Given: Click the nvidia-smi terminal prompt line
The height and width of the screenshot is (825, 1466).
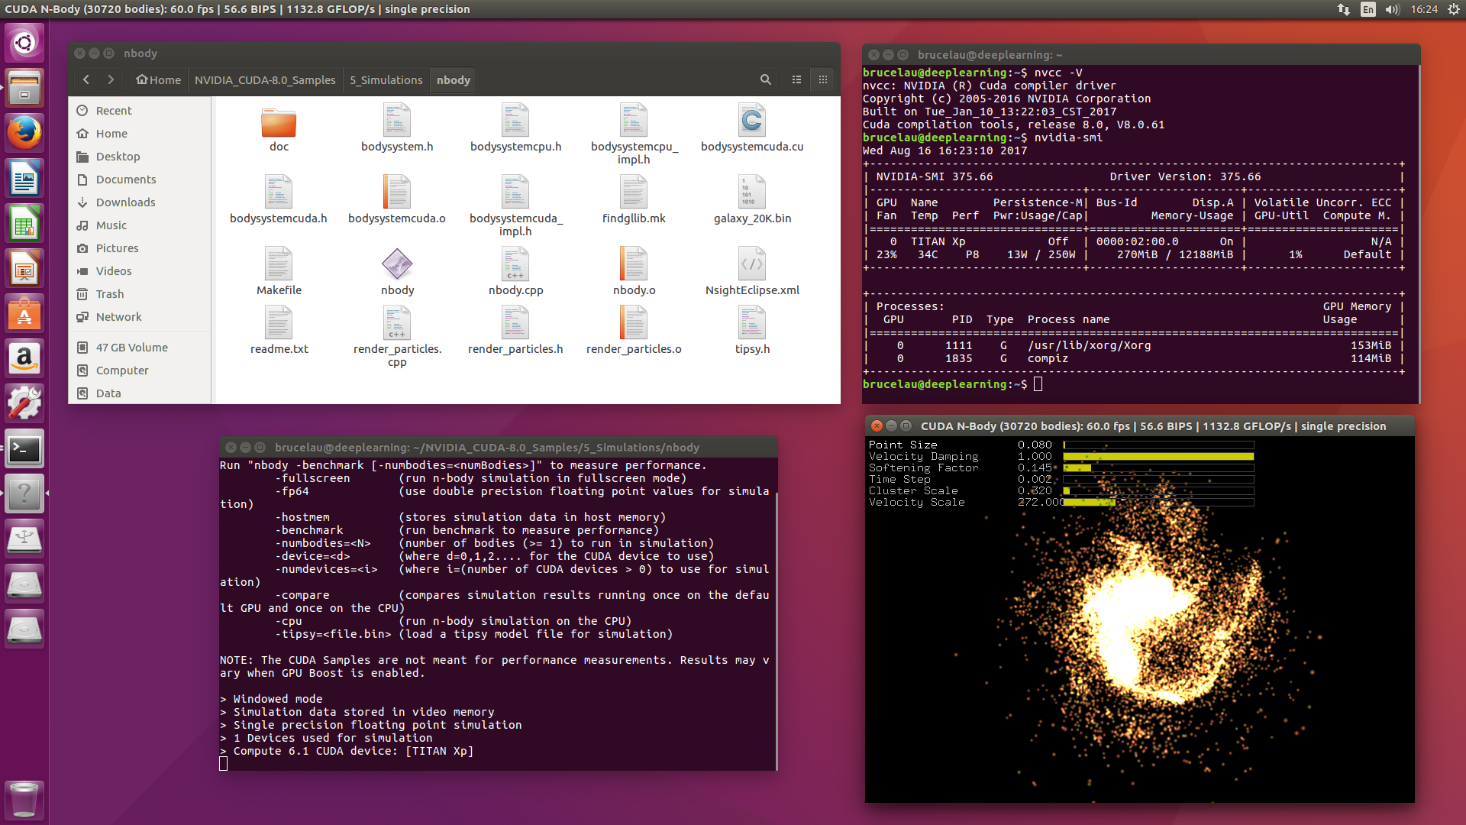Looking at the screenshot, I should click(x=952, y=384).
